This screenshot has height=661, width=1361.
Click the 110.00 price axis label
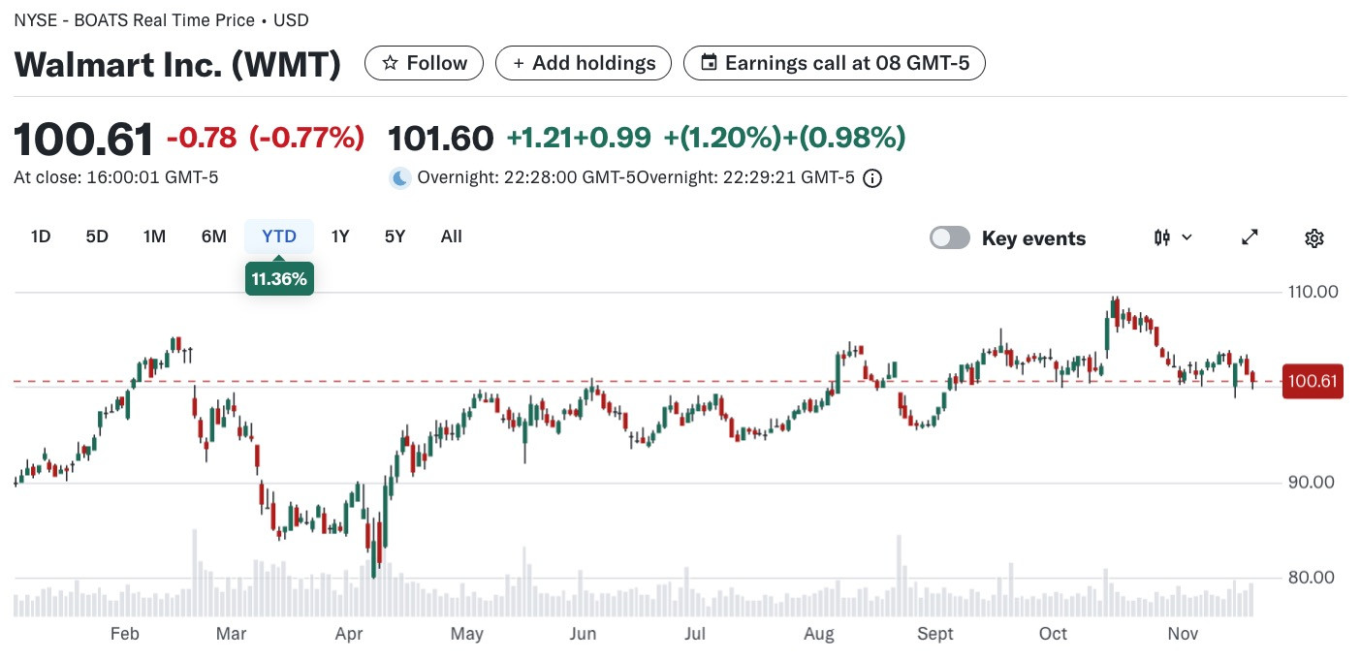[1312, 291]
